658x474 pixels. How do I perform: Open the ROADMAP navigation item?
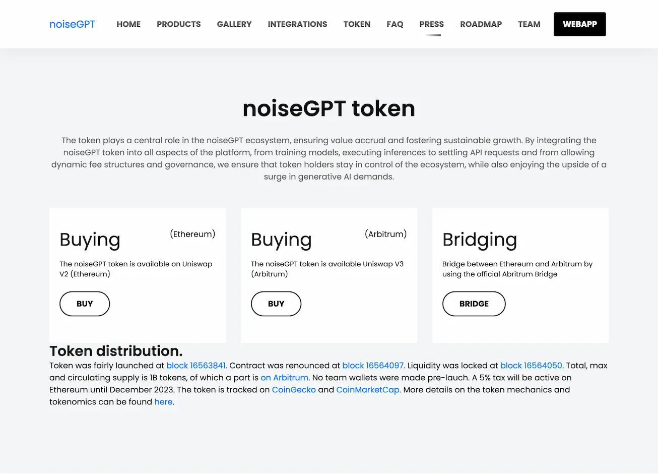pyautogui.click(x=481, y=24)
